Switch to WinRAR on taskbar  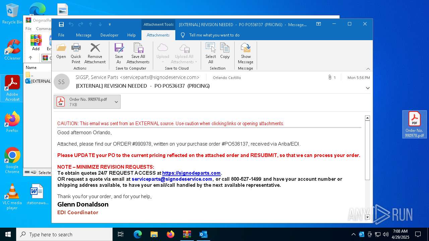point(187,234)
